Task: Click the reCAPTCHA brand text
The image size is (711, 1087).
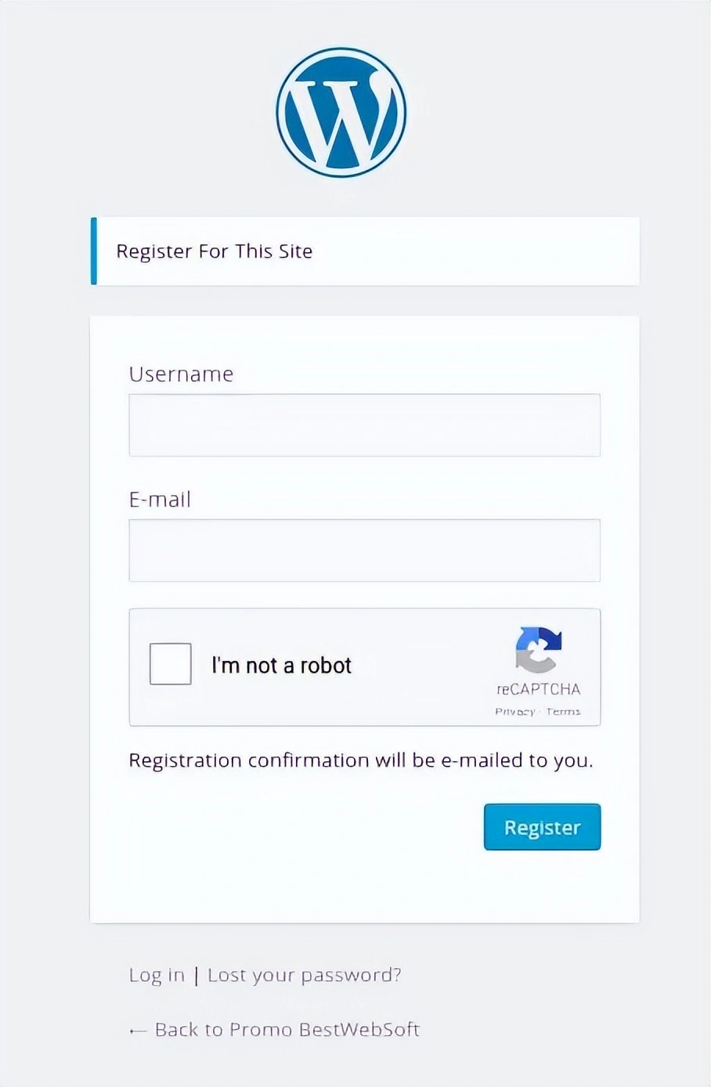Action: click(539, 689)
